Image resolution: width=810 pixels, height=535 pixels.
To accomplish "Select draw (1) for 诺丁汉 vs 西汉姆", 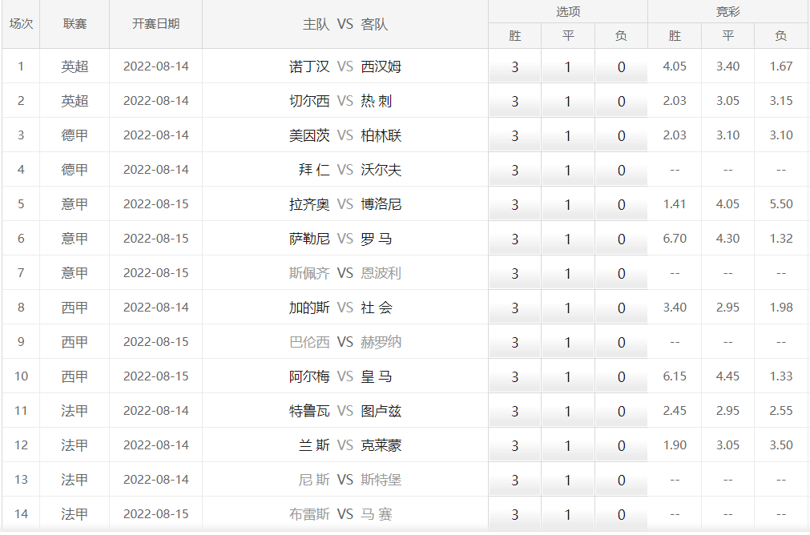I will 568,66.
